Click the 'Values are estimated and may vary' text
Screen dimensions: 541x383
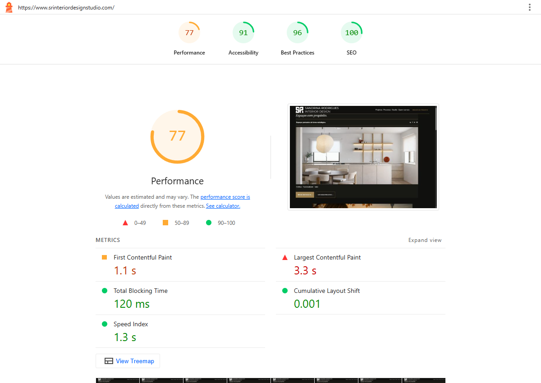click(x=147, y=197)
